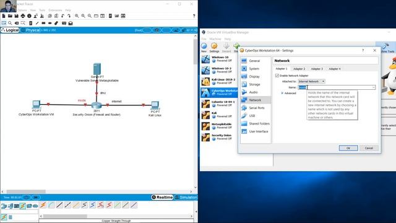Screen dimensions: 396x223
Task: Click the CyberOps Workstation VM PC icon
Action: click(37, 104)
